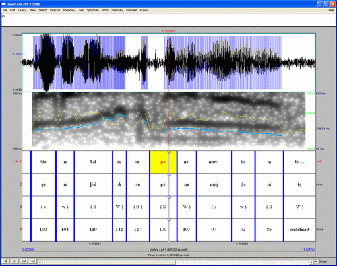Open the Help menu
The width and height of the screenshot is (337, 266).
(x=332, y=10)
